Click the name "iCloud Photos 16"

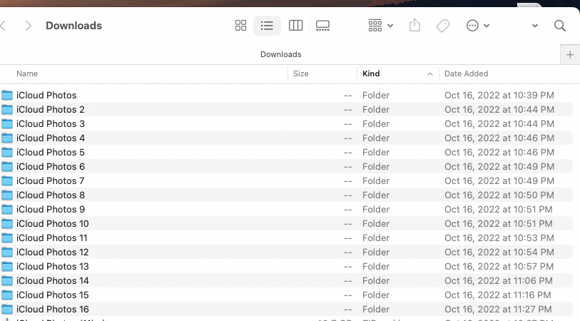click(x=53, y=309)
